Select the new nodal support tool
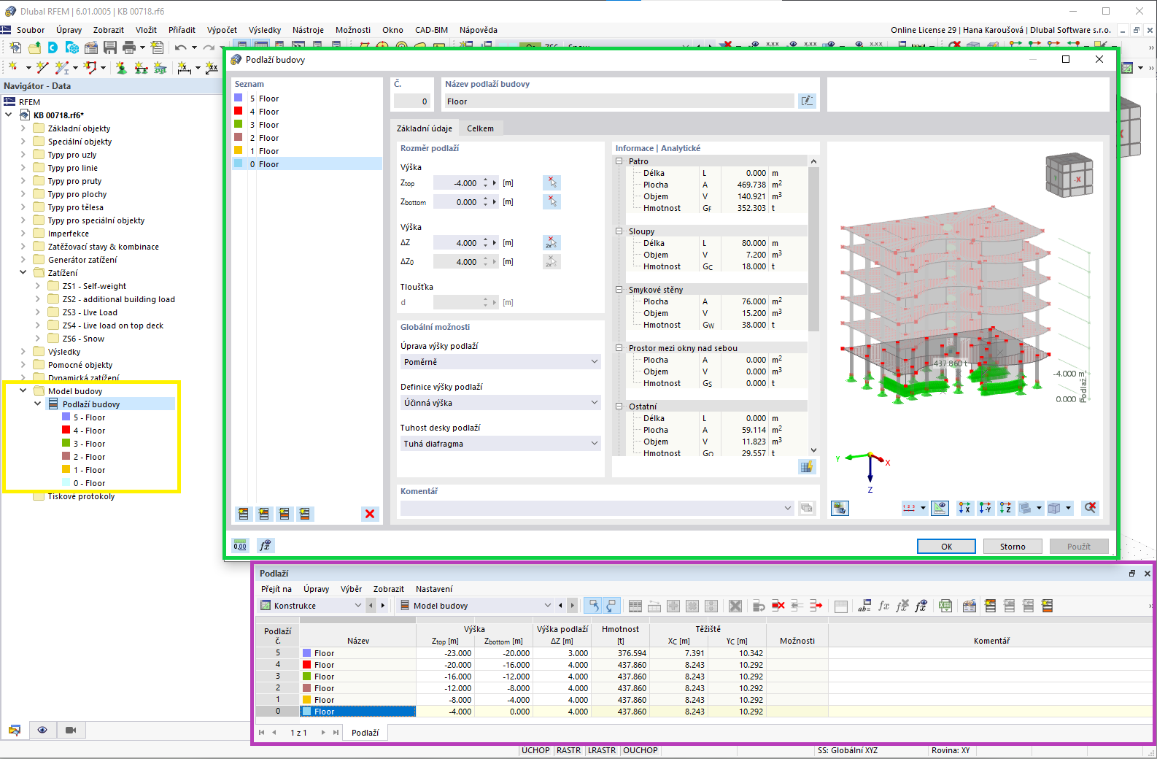Image resolution: width=1157 pixels, height=759 pixels. (121, 68)
